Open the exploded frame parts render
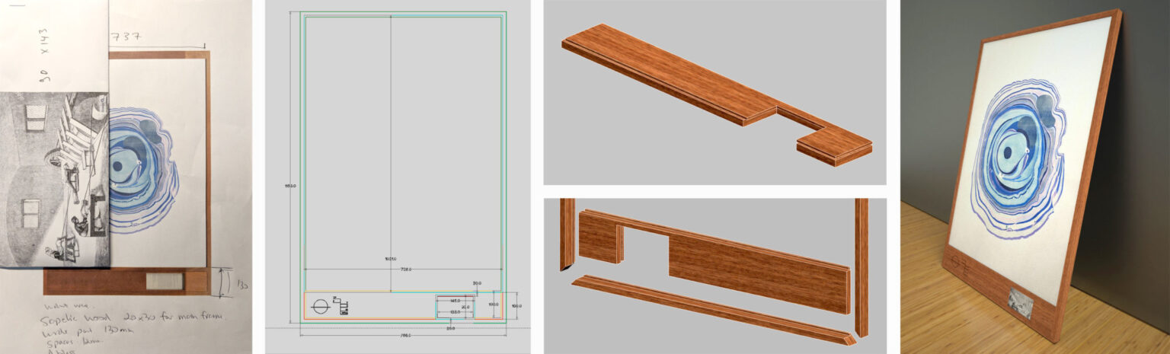 click(x=714, y=276)
